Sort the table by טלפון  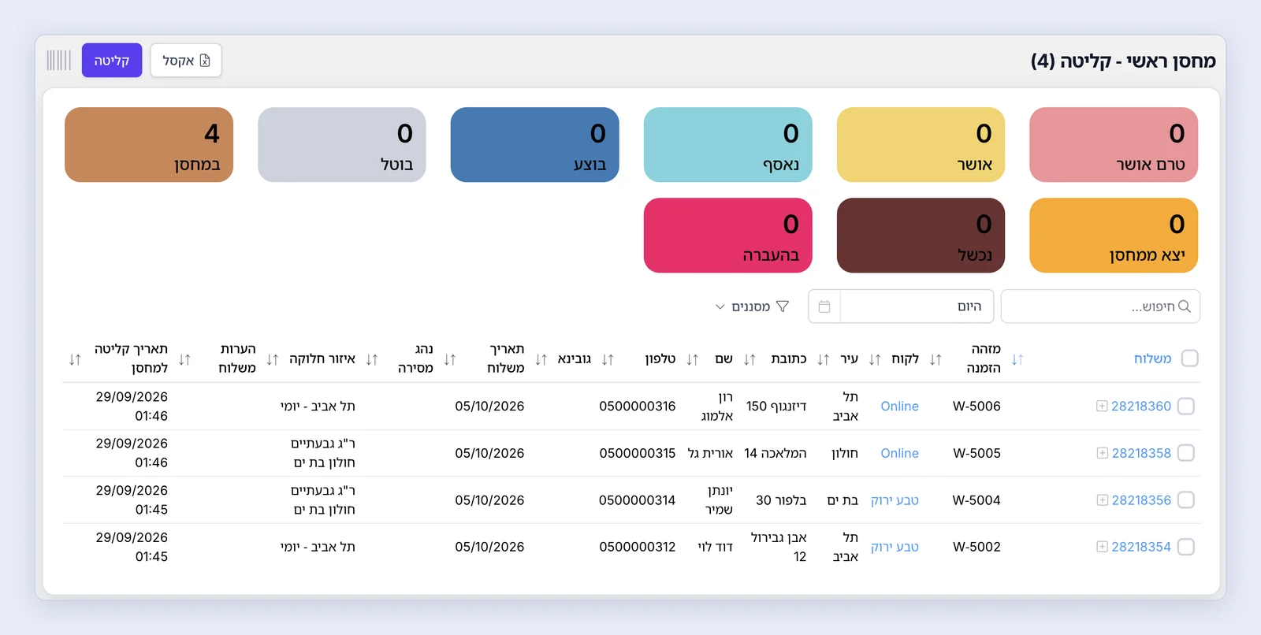(608, 359)
